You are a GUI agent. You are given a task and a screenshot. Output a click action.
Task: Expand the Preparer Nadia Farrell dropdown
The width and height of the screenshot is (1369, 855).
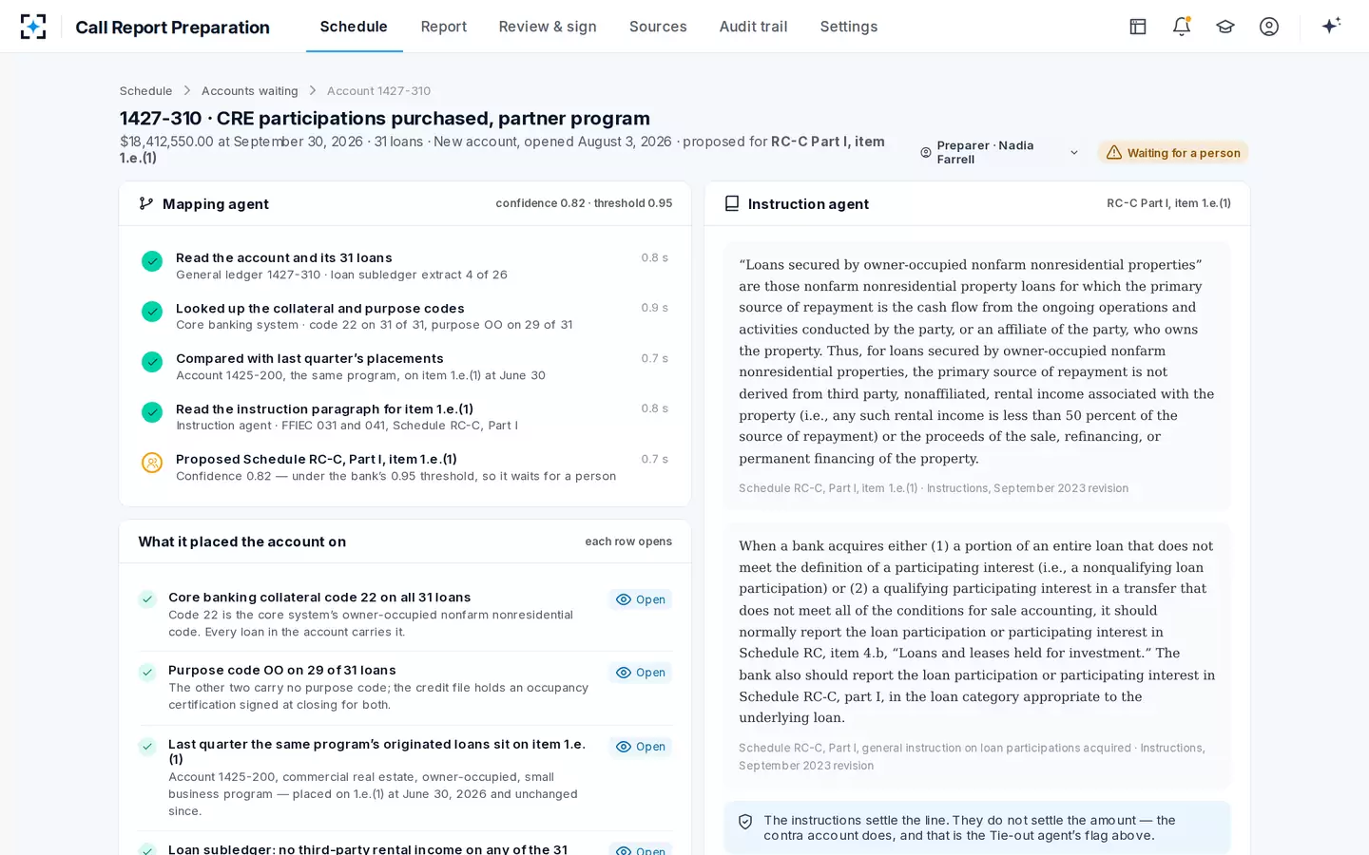pyautogui.click(x=999, y=152)
